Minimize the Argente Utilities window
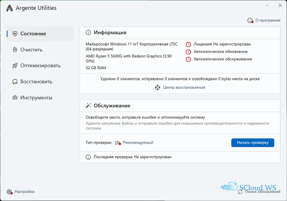This screenshot has height=201, width=287. point(267,5)
